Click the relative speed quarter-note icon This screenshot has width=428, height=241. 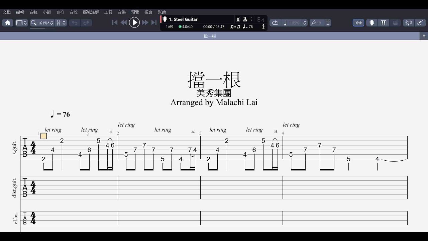tap(285, 23)
